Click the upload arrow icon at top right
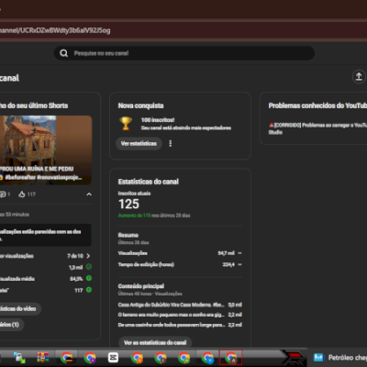This screenshot has height=367, width=367. (x=359, y=76)
